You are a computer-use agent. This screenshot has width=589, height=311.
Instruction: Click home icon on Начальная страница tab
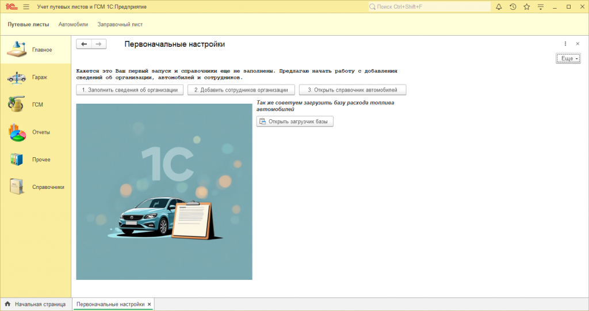pyautogui.click(x=7, y=304)
